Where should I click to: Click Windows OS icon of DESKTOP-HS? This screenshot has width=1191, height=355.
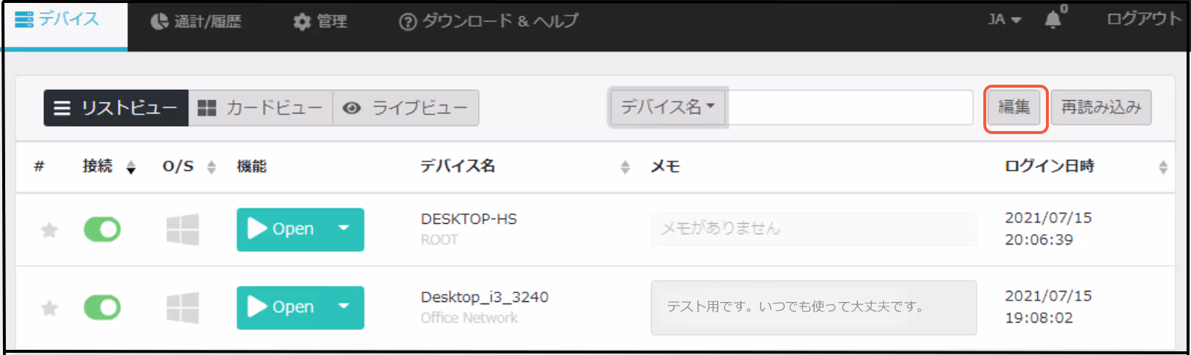click(183, 230)
